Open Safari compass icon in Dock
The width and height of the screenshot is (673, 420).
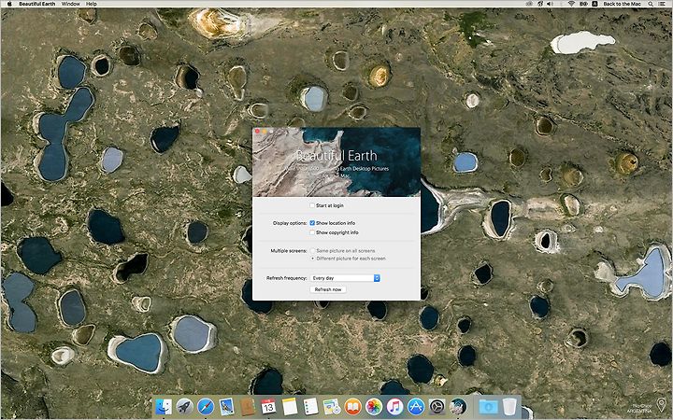tap(206, 406)
